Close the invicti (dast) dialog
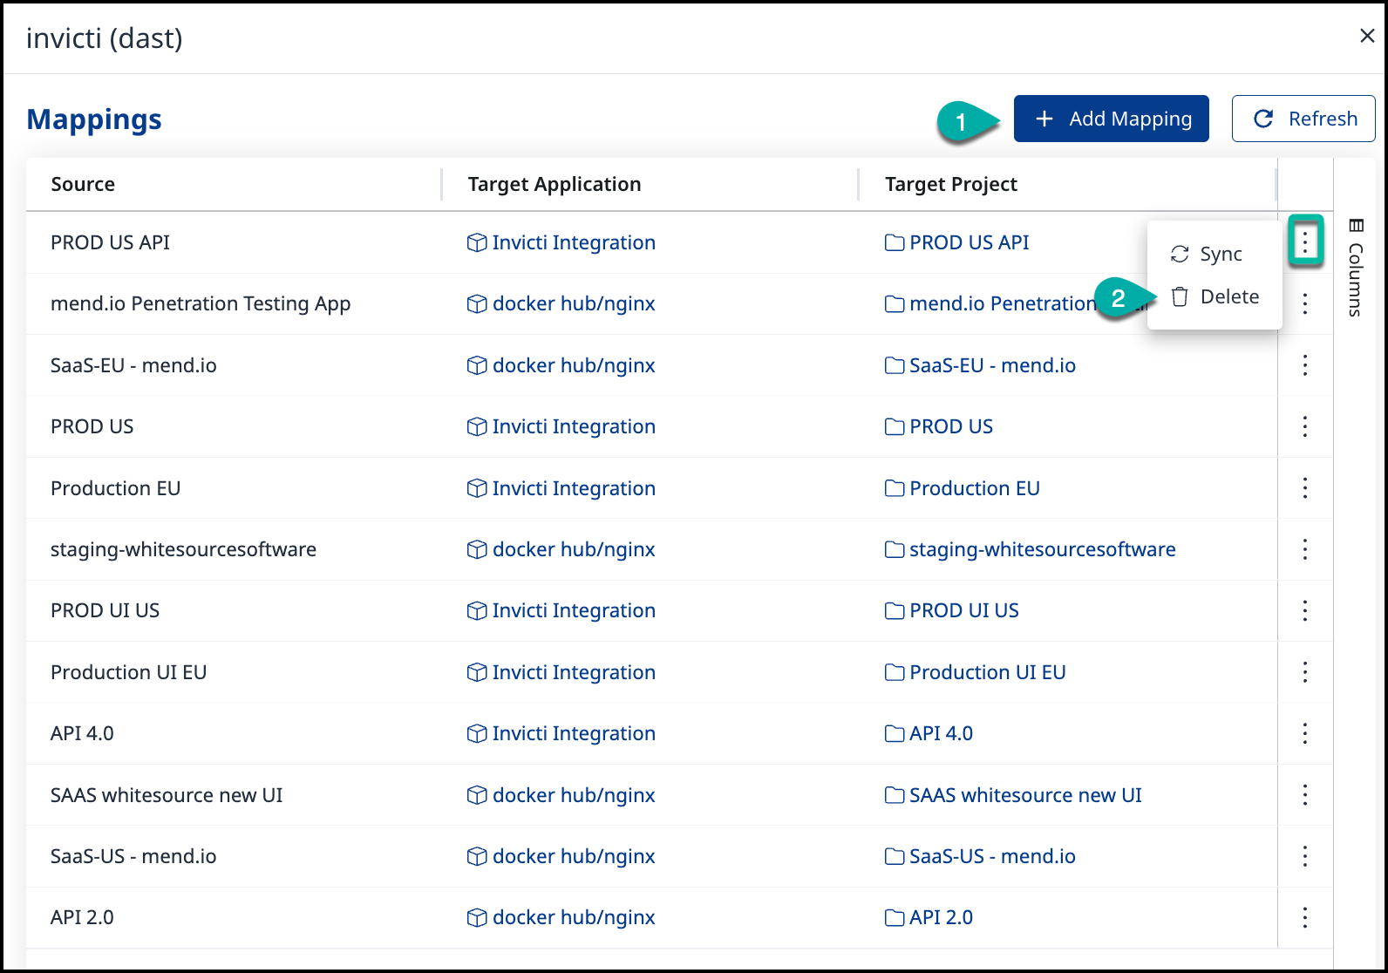The height and width of the screenshot is (973, 1388). [1366, 36]
